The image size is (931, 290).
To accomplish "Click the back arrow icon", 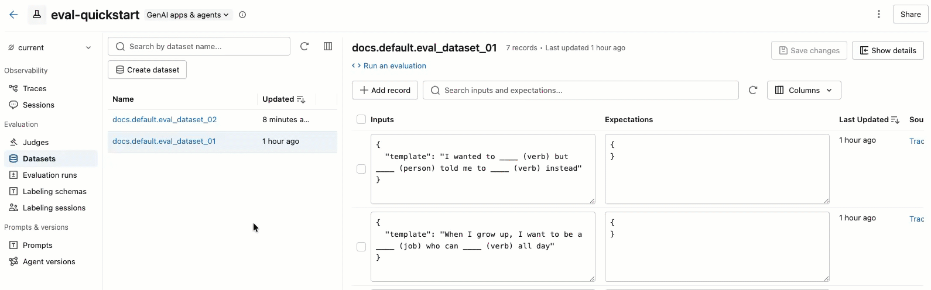I will click(x=13, y=15).
